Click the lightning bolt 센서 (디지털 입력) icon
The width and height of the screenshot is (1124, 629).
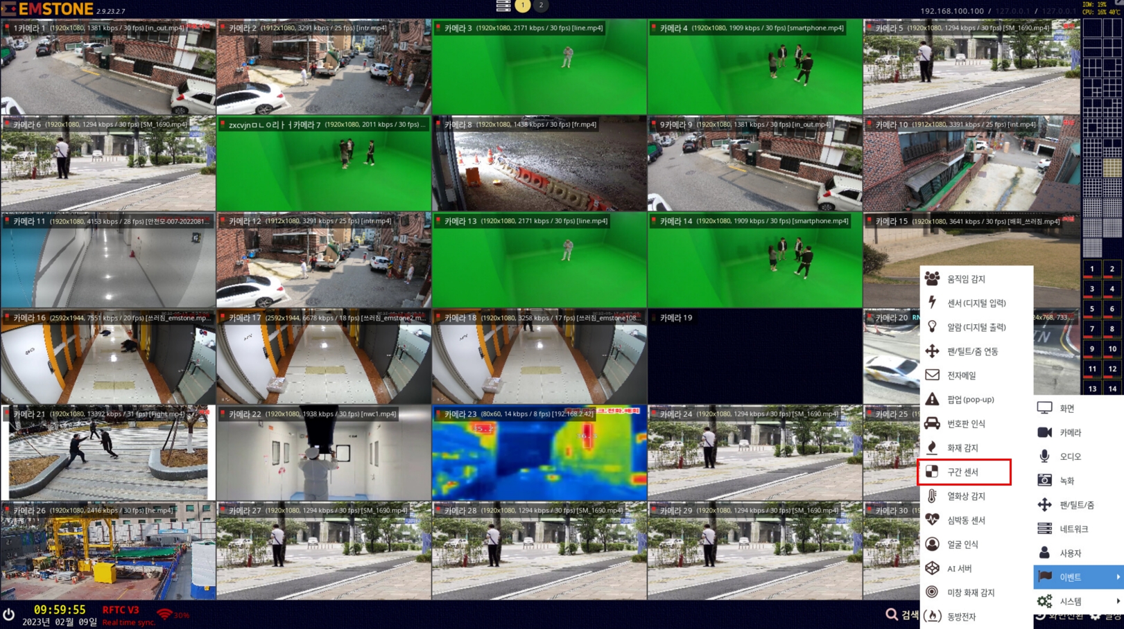pos(932,303)
